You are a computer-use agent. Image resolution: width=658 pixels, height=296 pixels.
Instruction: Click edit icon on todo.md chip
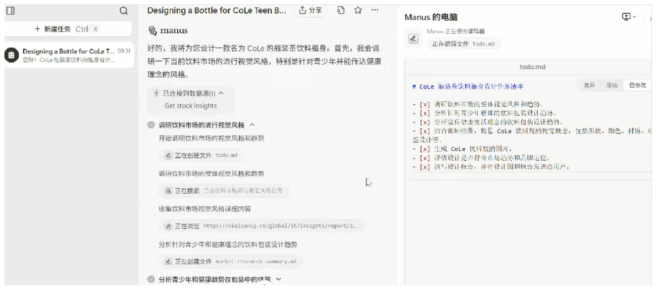point(168,156)
